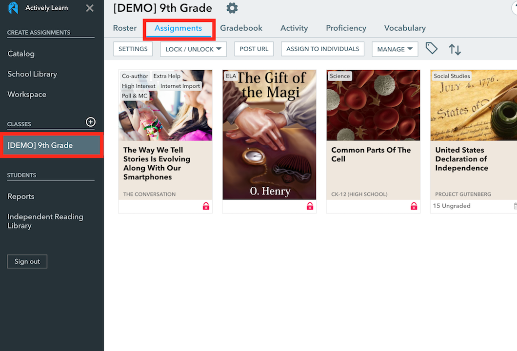
Task: Open the Gradebook tab
Action: click(241, 28)
